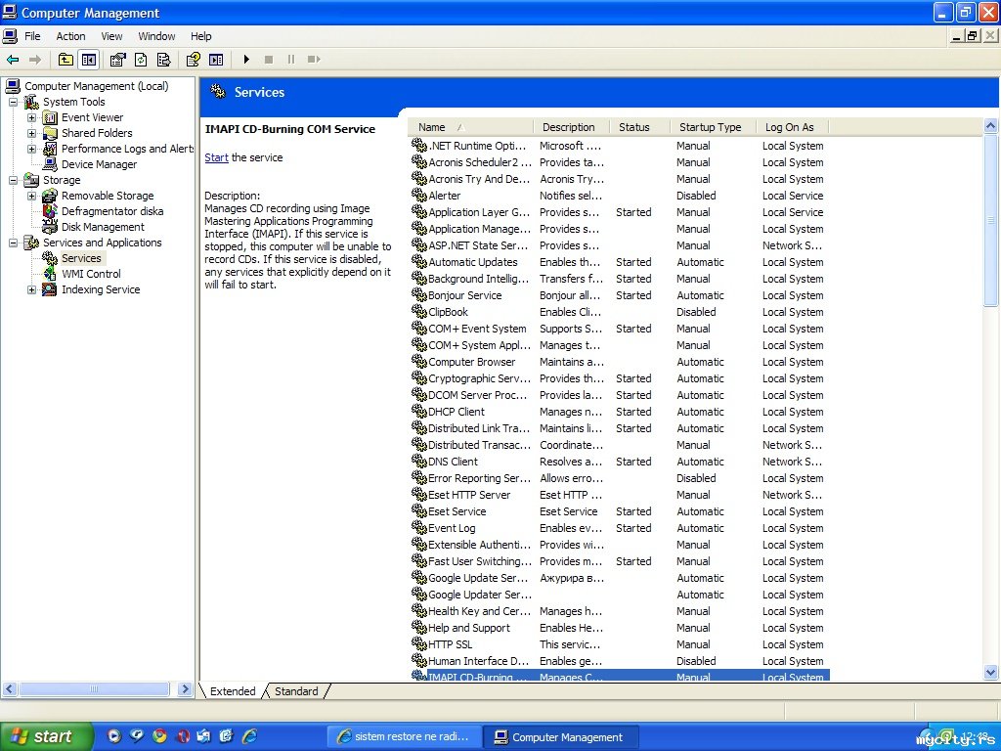Open Chrome from the Quick Launch bar
Image resolution: width=1001 pixels, height=751 pixels.
[x=158, y=736]
